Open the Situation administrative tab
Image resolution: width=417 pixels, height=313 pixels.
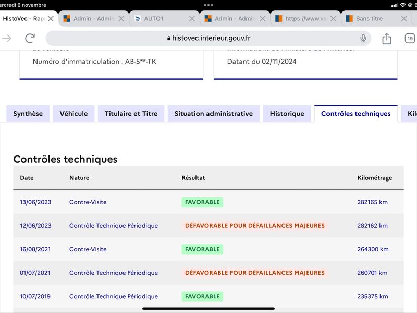[x=214, y=114]
